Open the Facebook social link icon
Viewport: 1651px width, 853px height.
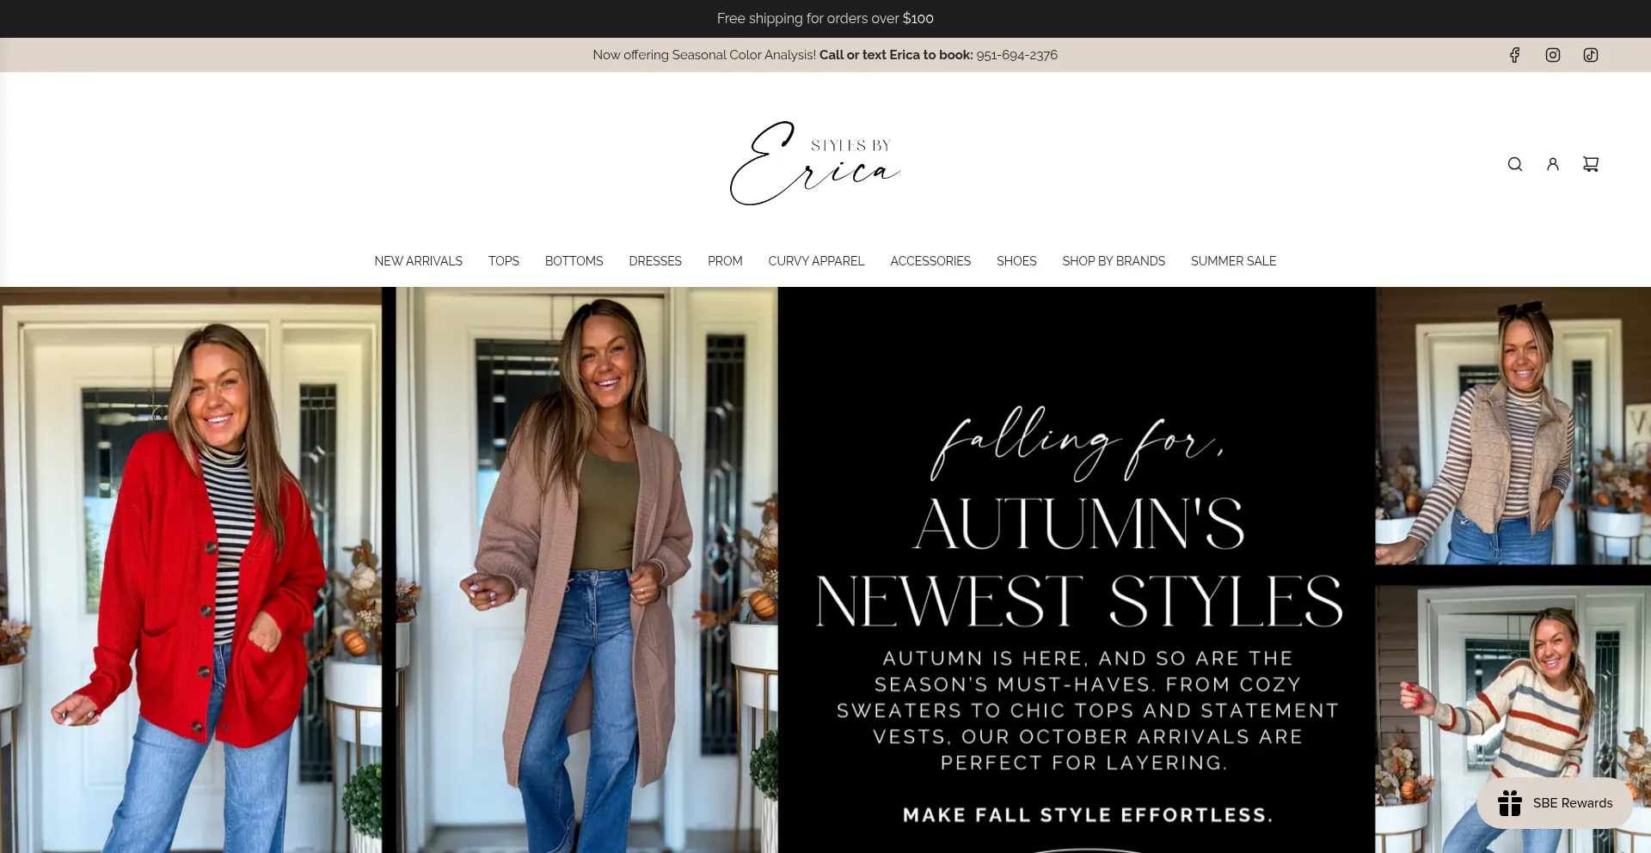1514,55
